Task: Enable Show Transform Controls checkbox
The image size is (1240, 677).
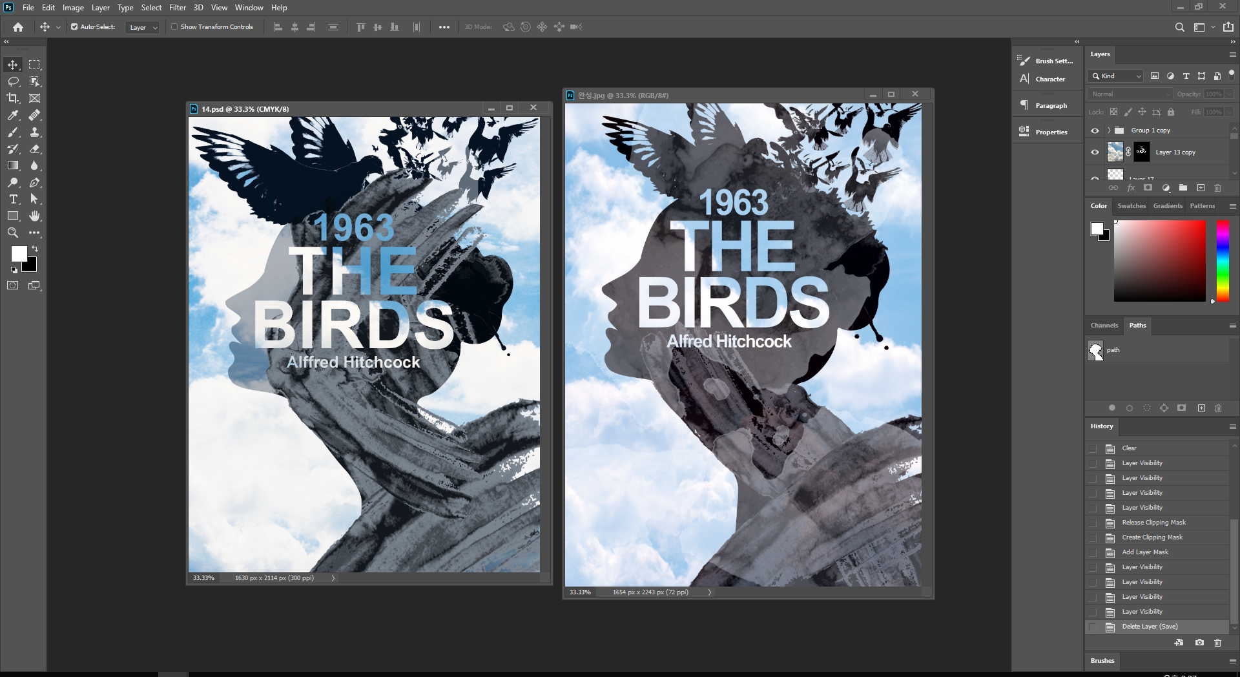Action: coord(174,27)
